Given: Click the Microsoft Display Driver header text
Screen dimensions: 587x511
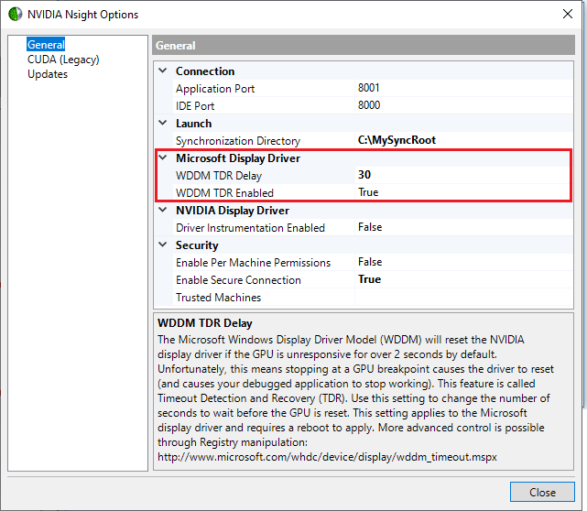Looking at the screenshot, I should click(x=238, y=158).
